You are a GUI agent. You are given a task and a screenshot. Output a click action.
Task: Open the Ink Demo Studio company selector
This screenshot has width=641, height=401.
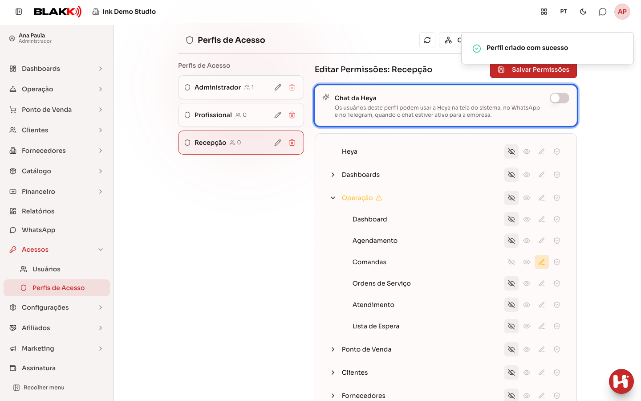(x=124, y=12)
